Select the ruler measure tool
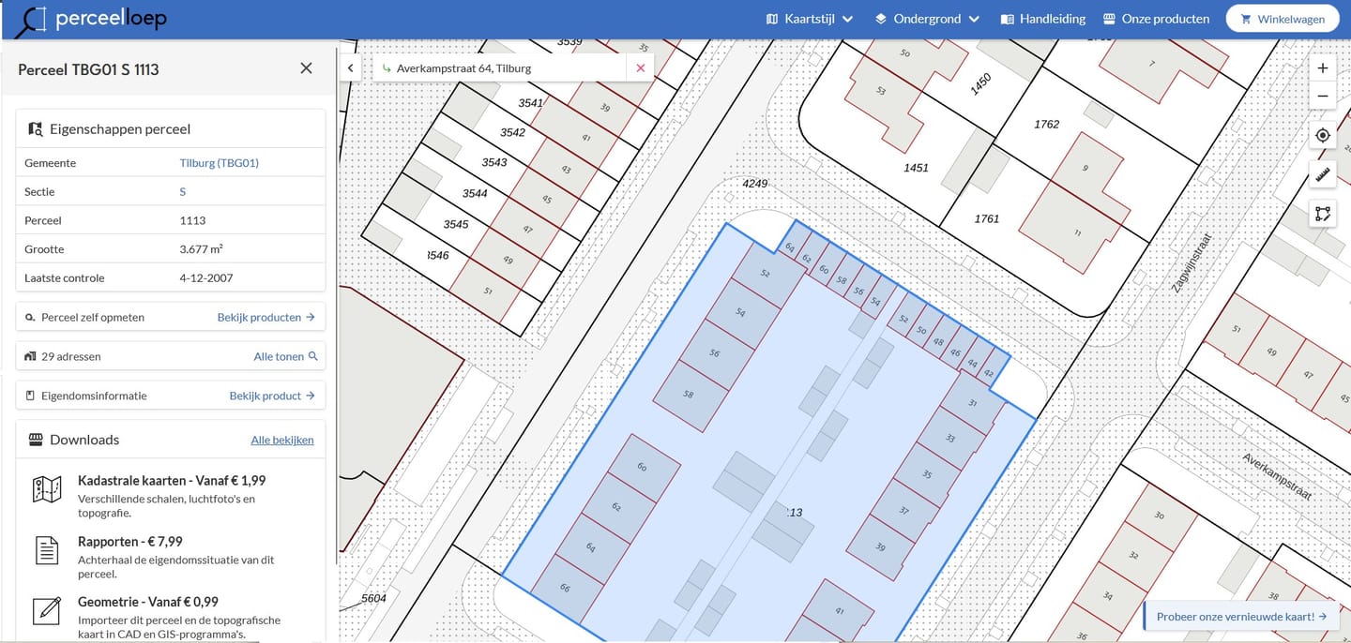This screenshot has height=643, width=1351. 1323,174
